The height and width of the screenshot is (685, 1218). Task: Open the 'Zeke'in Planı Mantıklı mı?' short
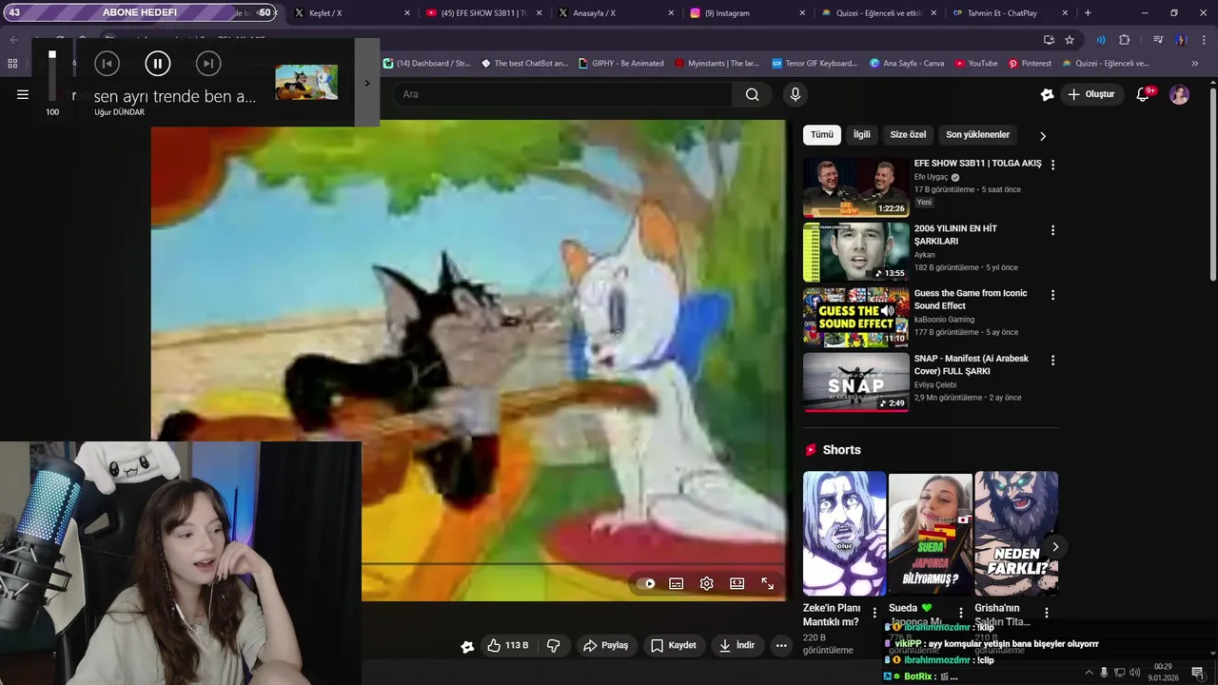[844, 534]
